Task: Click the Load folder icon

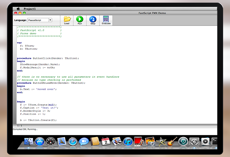Action: point(67,19)
